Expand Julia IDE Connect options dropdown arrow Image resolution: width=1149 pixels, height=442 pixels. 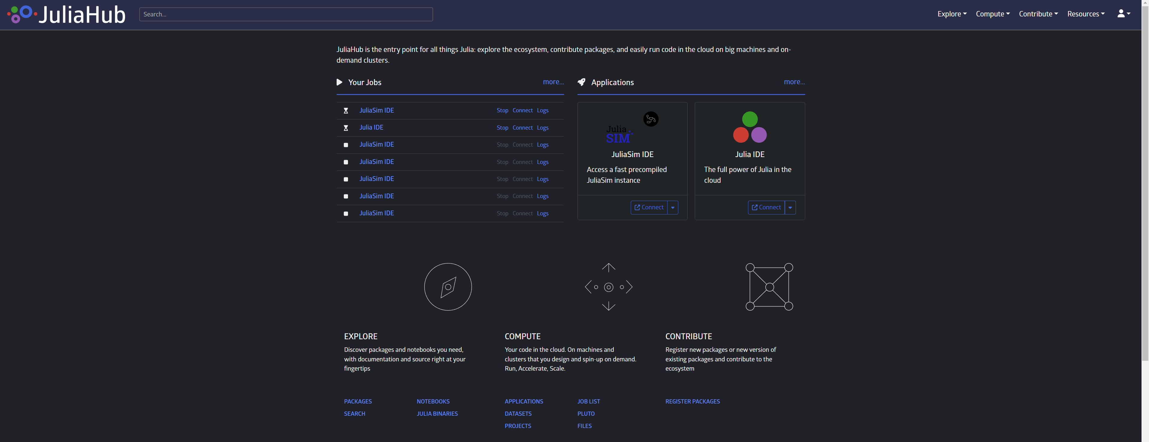click(790, 208)
